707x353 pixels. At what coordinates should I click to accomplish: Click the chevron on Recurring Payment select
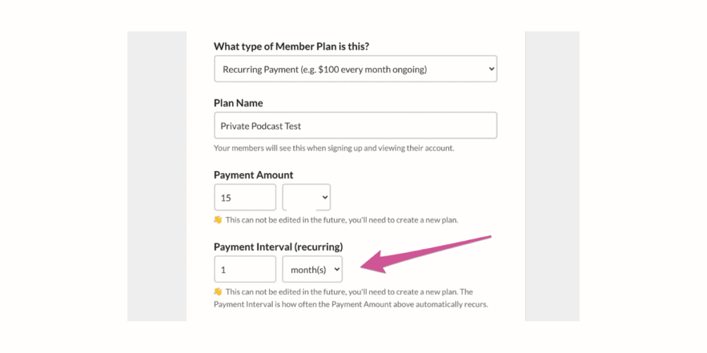click(491, 69)
